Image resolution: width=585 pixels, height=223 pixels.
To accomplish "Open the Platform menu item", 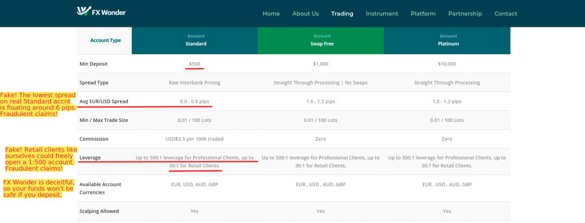I will (x=423, y=14).
